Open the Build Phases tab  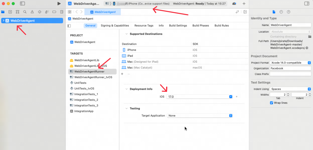(x=201, y=25)
